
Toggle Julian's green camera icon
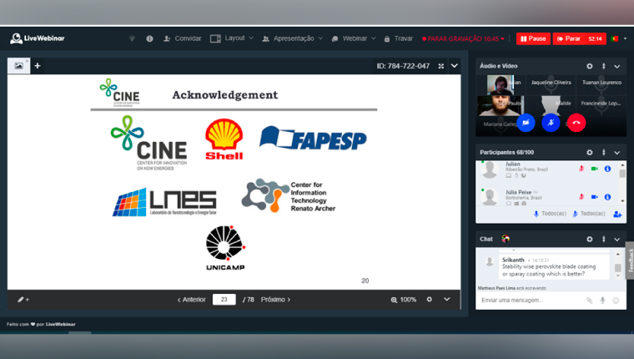(x=594, y=169)
